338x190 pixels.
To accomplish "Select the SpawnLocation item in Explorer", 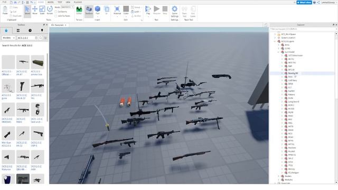I will (288, 37).
